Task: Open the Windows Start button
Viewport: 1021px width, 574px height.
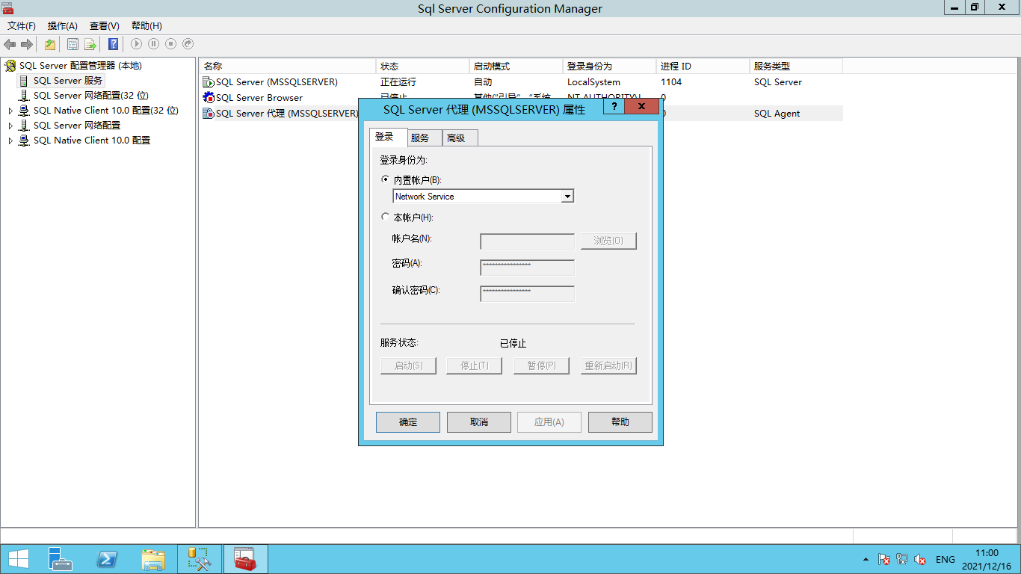Action: [x=18, y=559]
